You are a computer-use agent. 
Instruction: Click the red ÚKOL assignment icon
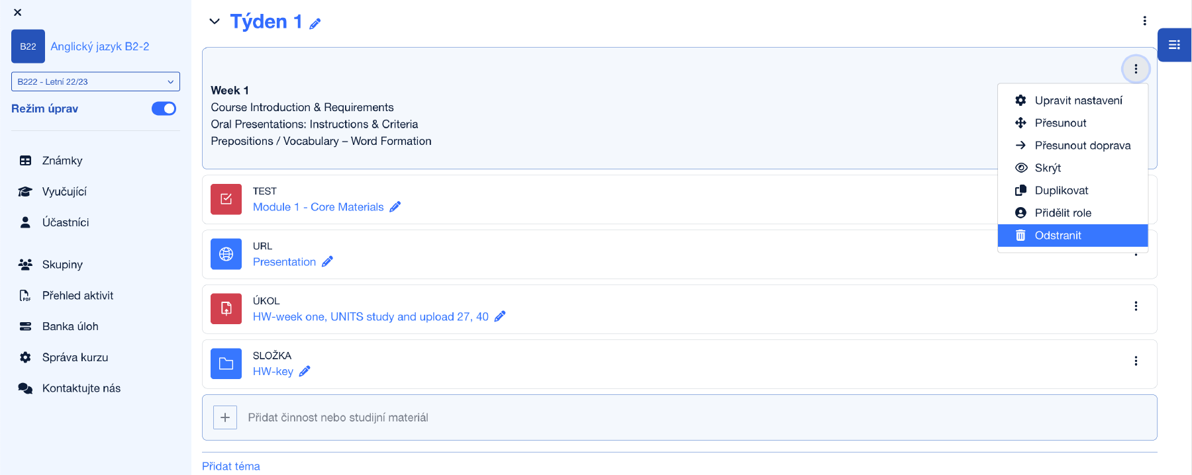[226, 309]
